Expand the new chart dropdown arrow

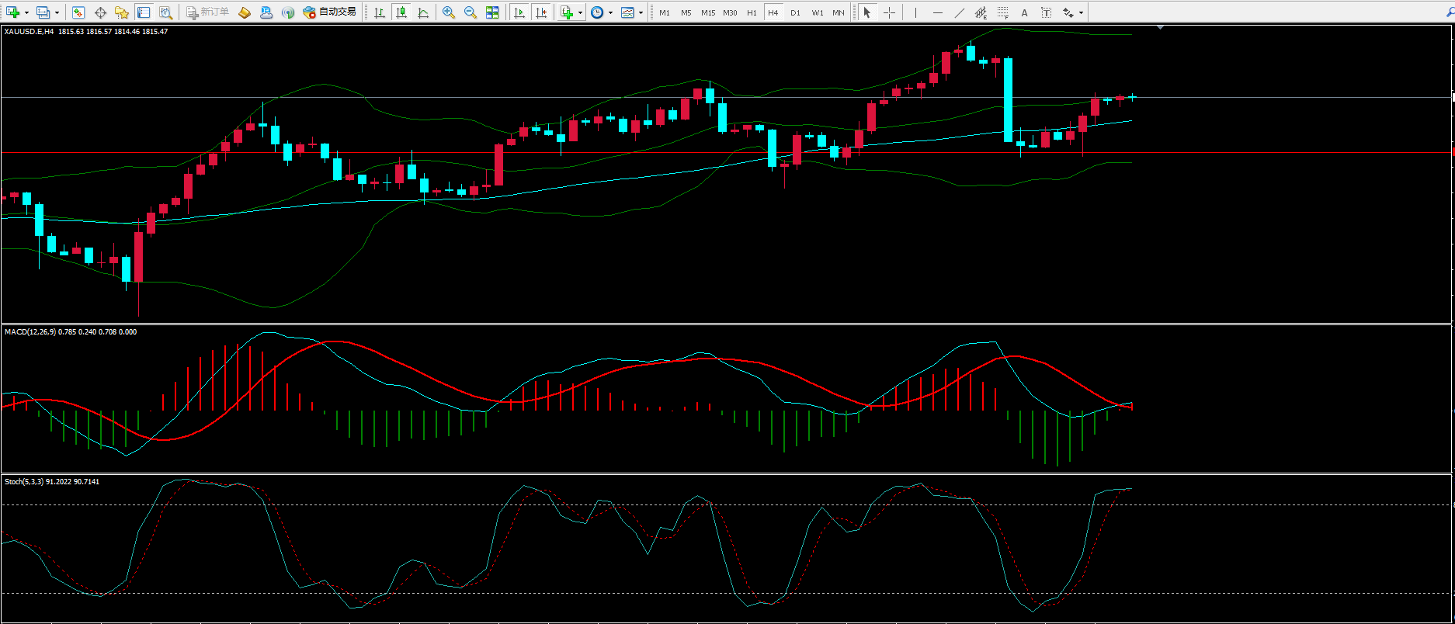[26, 13]
